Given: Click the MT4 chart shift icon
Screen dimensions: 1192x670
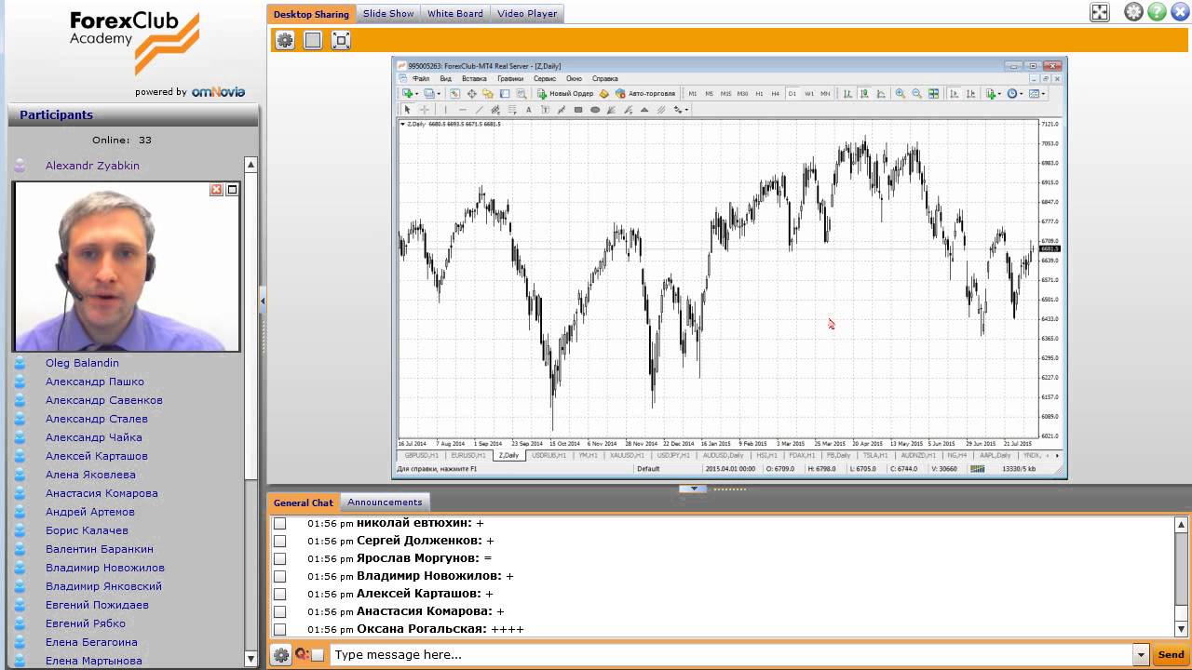Looking at the screenshot, I should pos(970,93).
